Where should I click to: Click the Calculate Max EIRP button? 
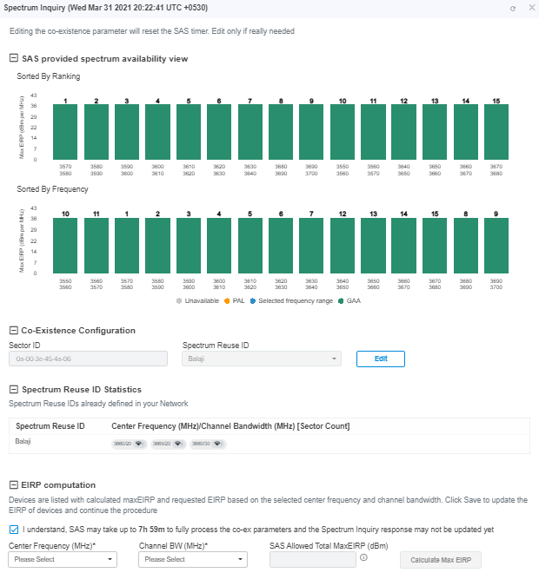[441, 560]
